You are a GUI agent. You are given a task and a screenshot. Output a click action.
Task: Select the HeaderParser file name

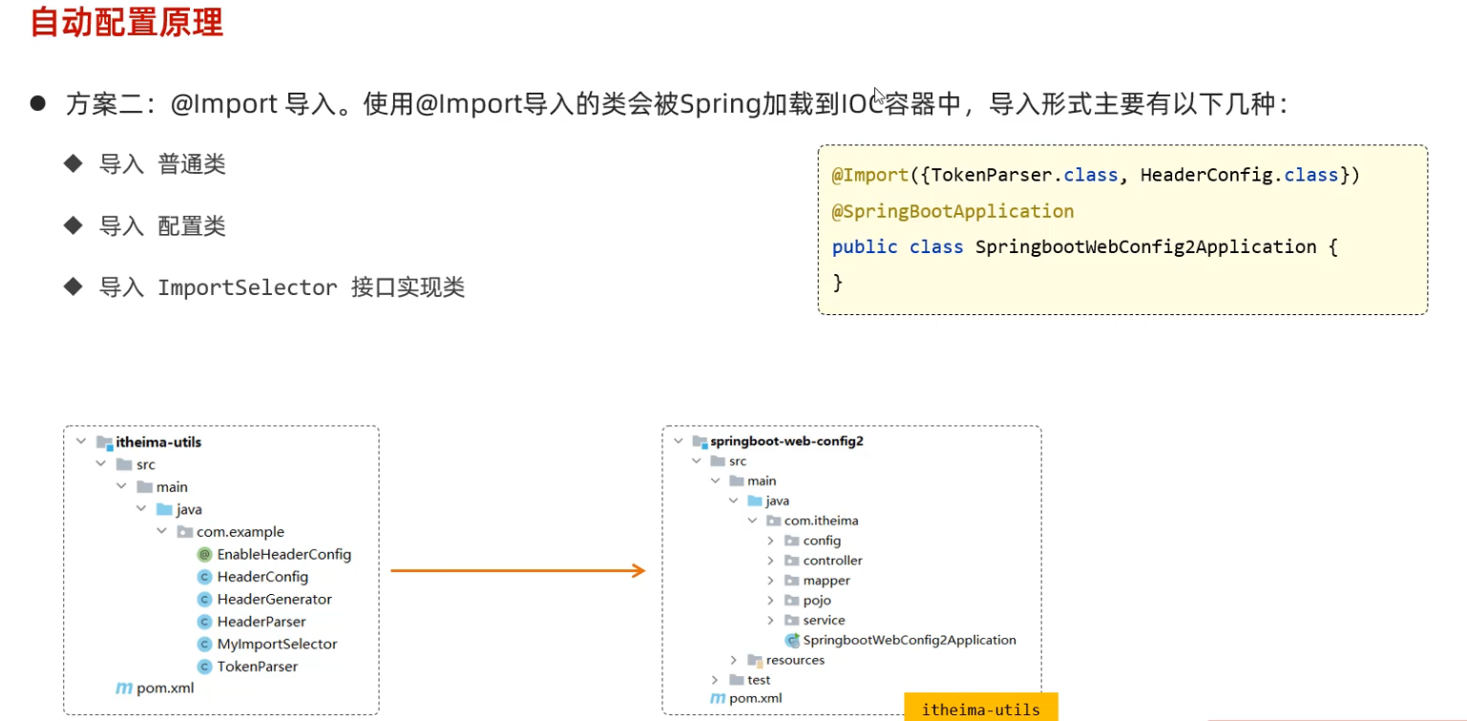click(262, 622)
